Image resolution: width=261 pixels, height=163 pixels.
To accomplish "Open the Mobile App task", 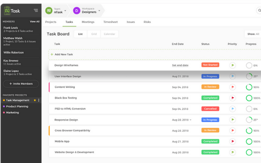I will click(62, 141).
